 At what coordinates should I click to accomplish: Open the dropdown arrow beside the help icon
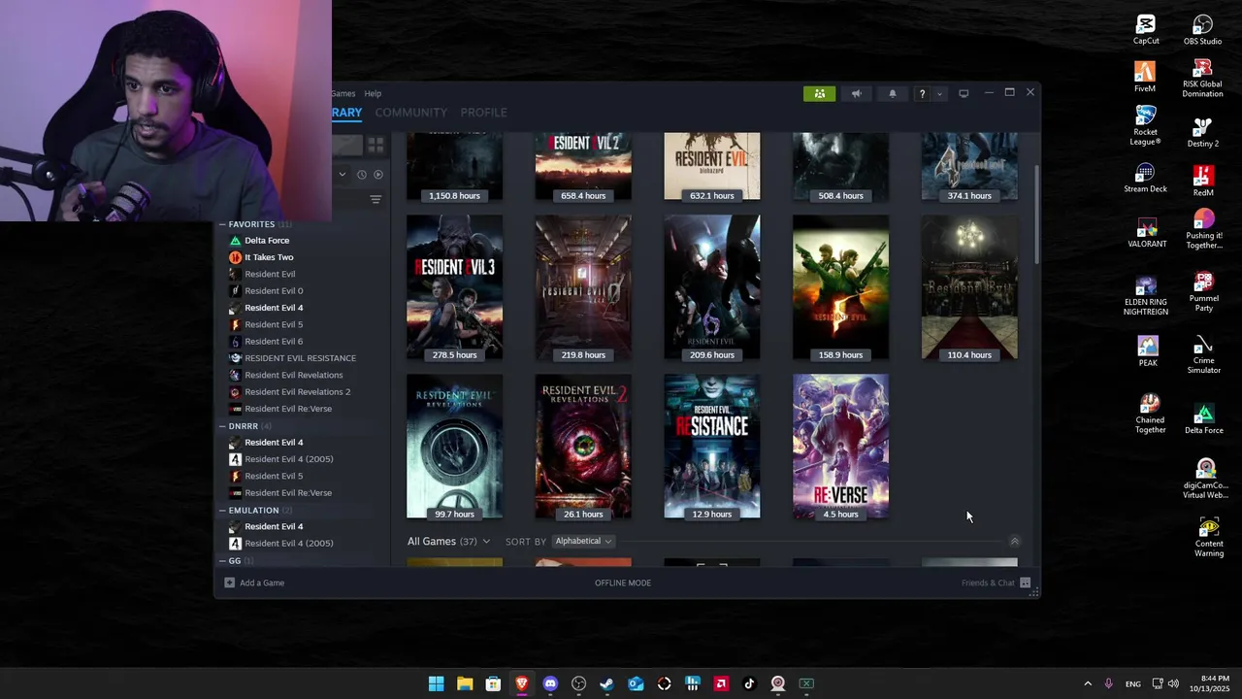tap(938, 94)
